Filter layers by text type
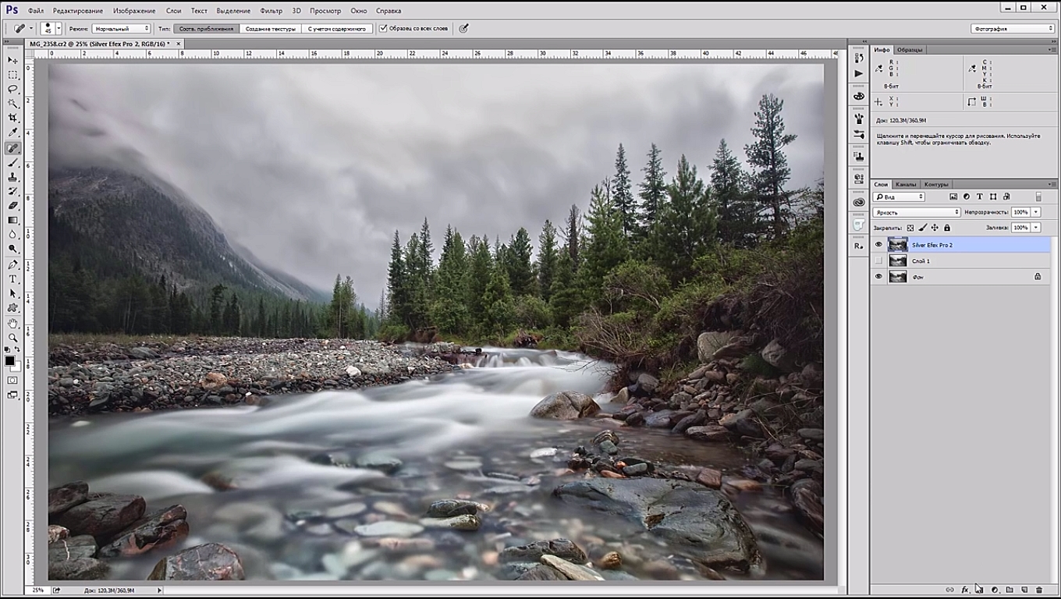Viewport: 1061px width, 599px height. (x=980, y=197)
